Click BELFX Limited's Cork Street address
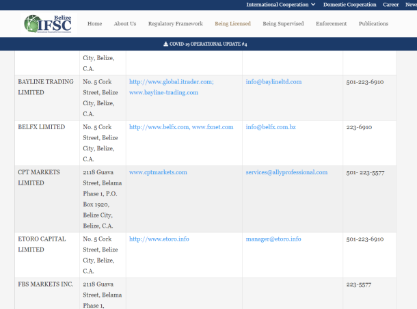This screenshot has width=417, height=309. (x=100, y=143)
